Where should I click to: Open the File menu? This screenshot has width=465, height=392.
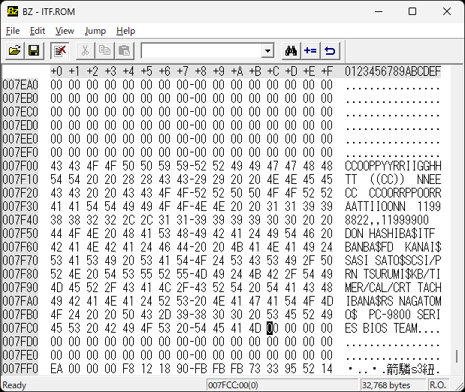point(13,31)
